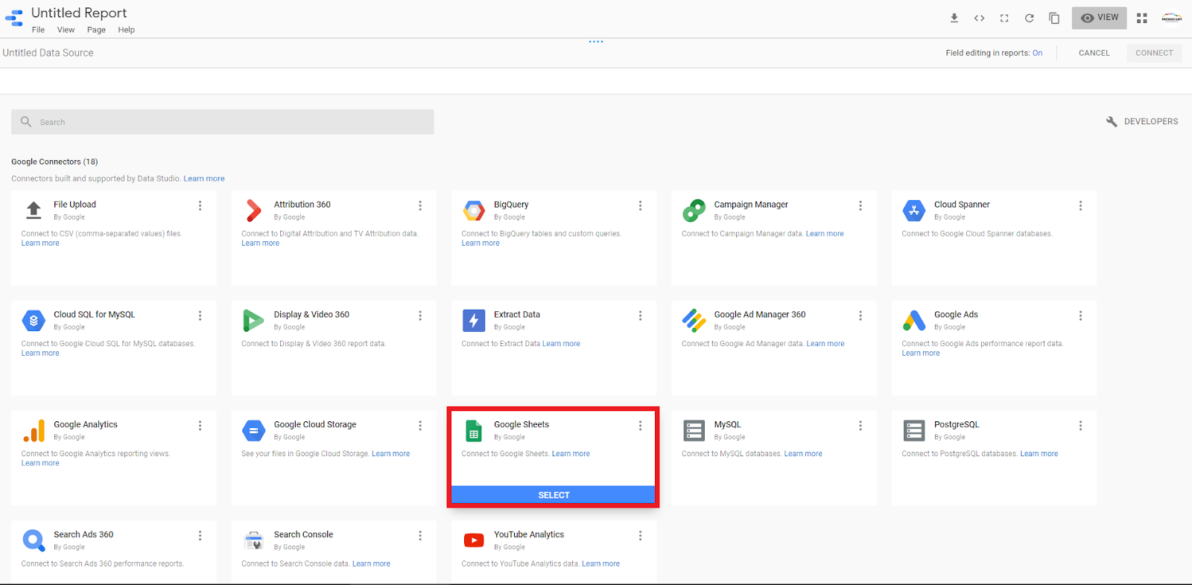1192x585 pixels.
Task: Click the Attribution 360 connector icon
Action: click(254, 211)
